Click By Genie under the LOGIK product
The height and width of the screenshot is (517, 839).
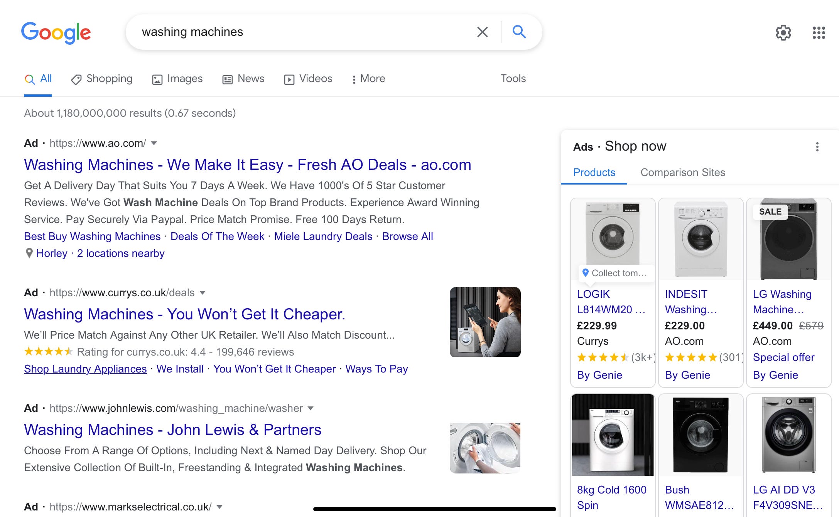point(599,375)
